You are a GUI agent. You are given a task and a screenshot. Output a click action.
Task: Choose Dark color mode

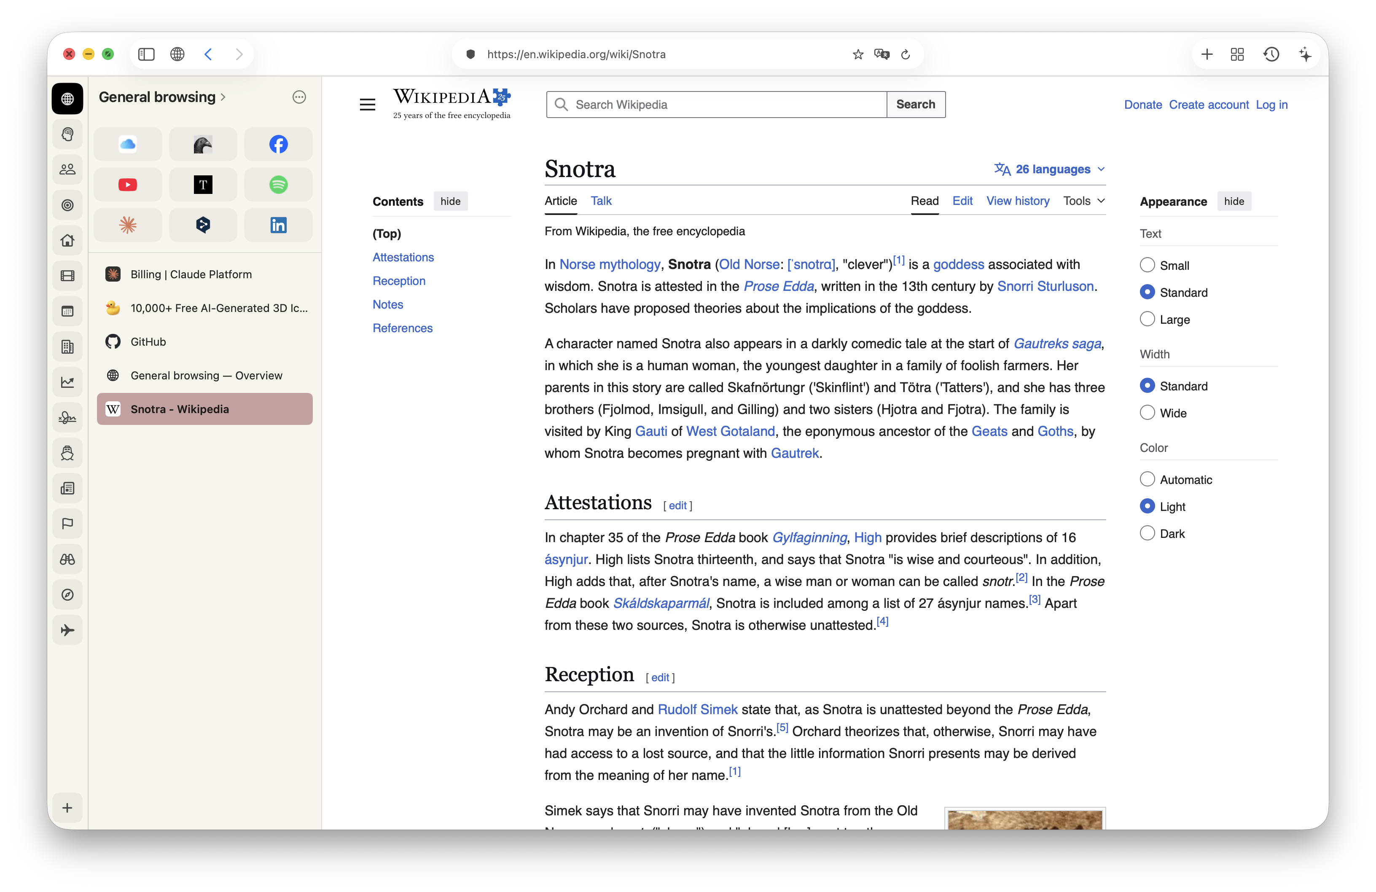coord(1147,533)
